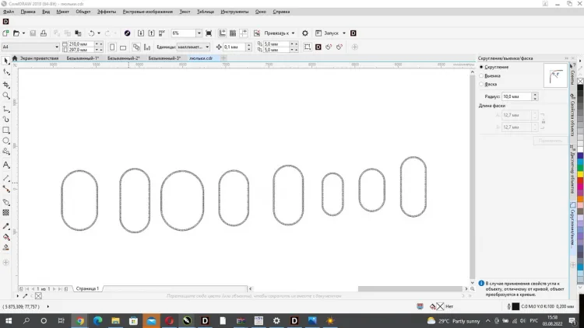Select the Artistic Media tool

6,120
